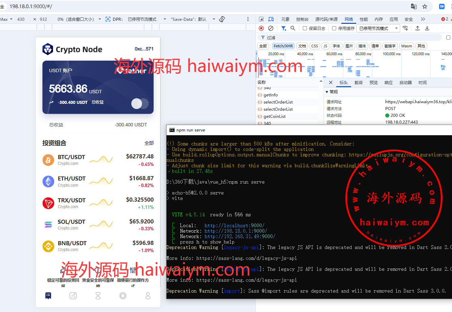Screen dimensions: 452x312
Task: Toggle the switch on USDT account card
Action: pos(140,104)
